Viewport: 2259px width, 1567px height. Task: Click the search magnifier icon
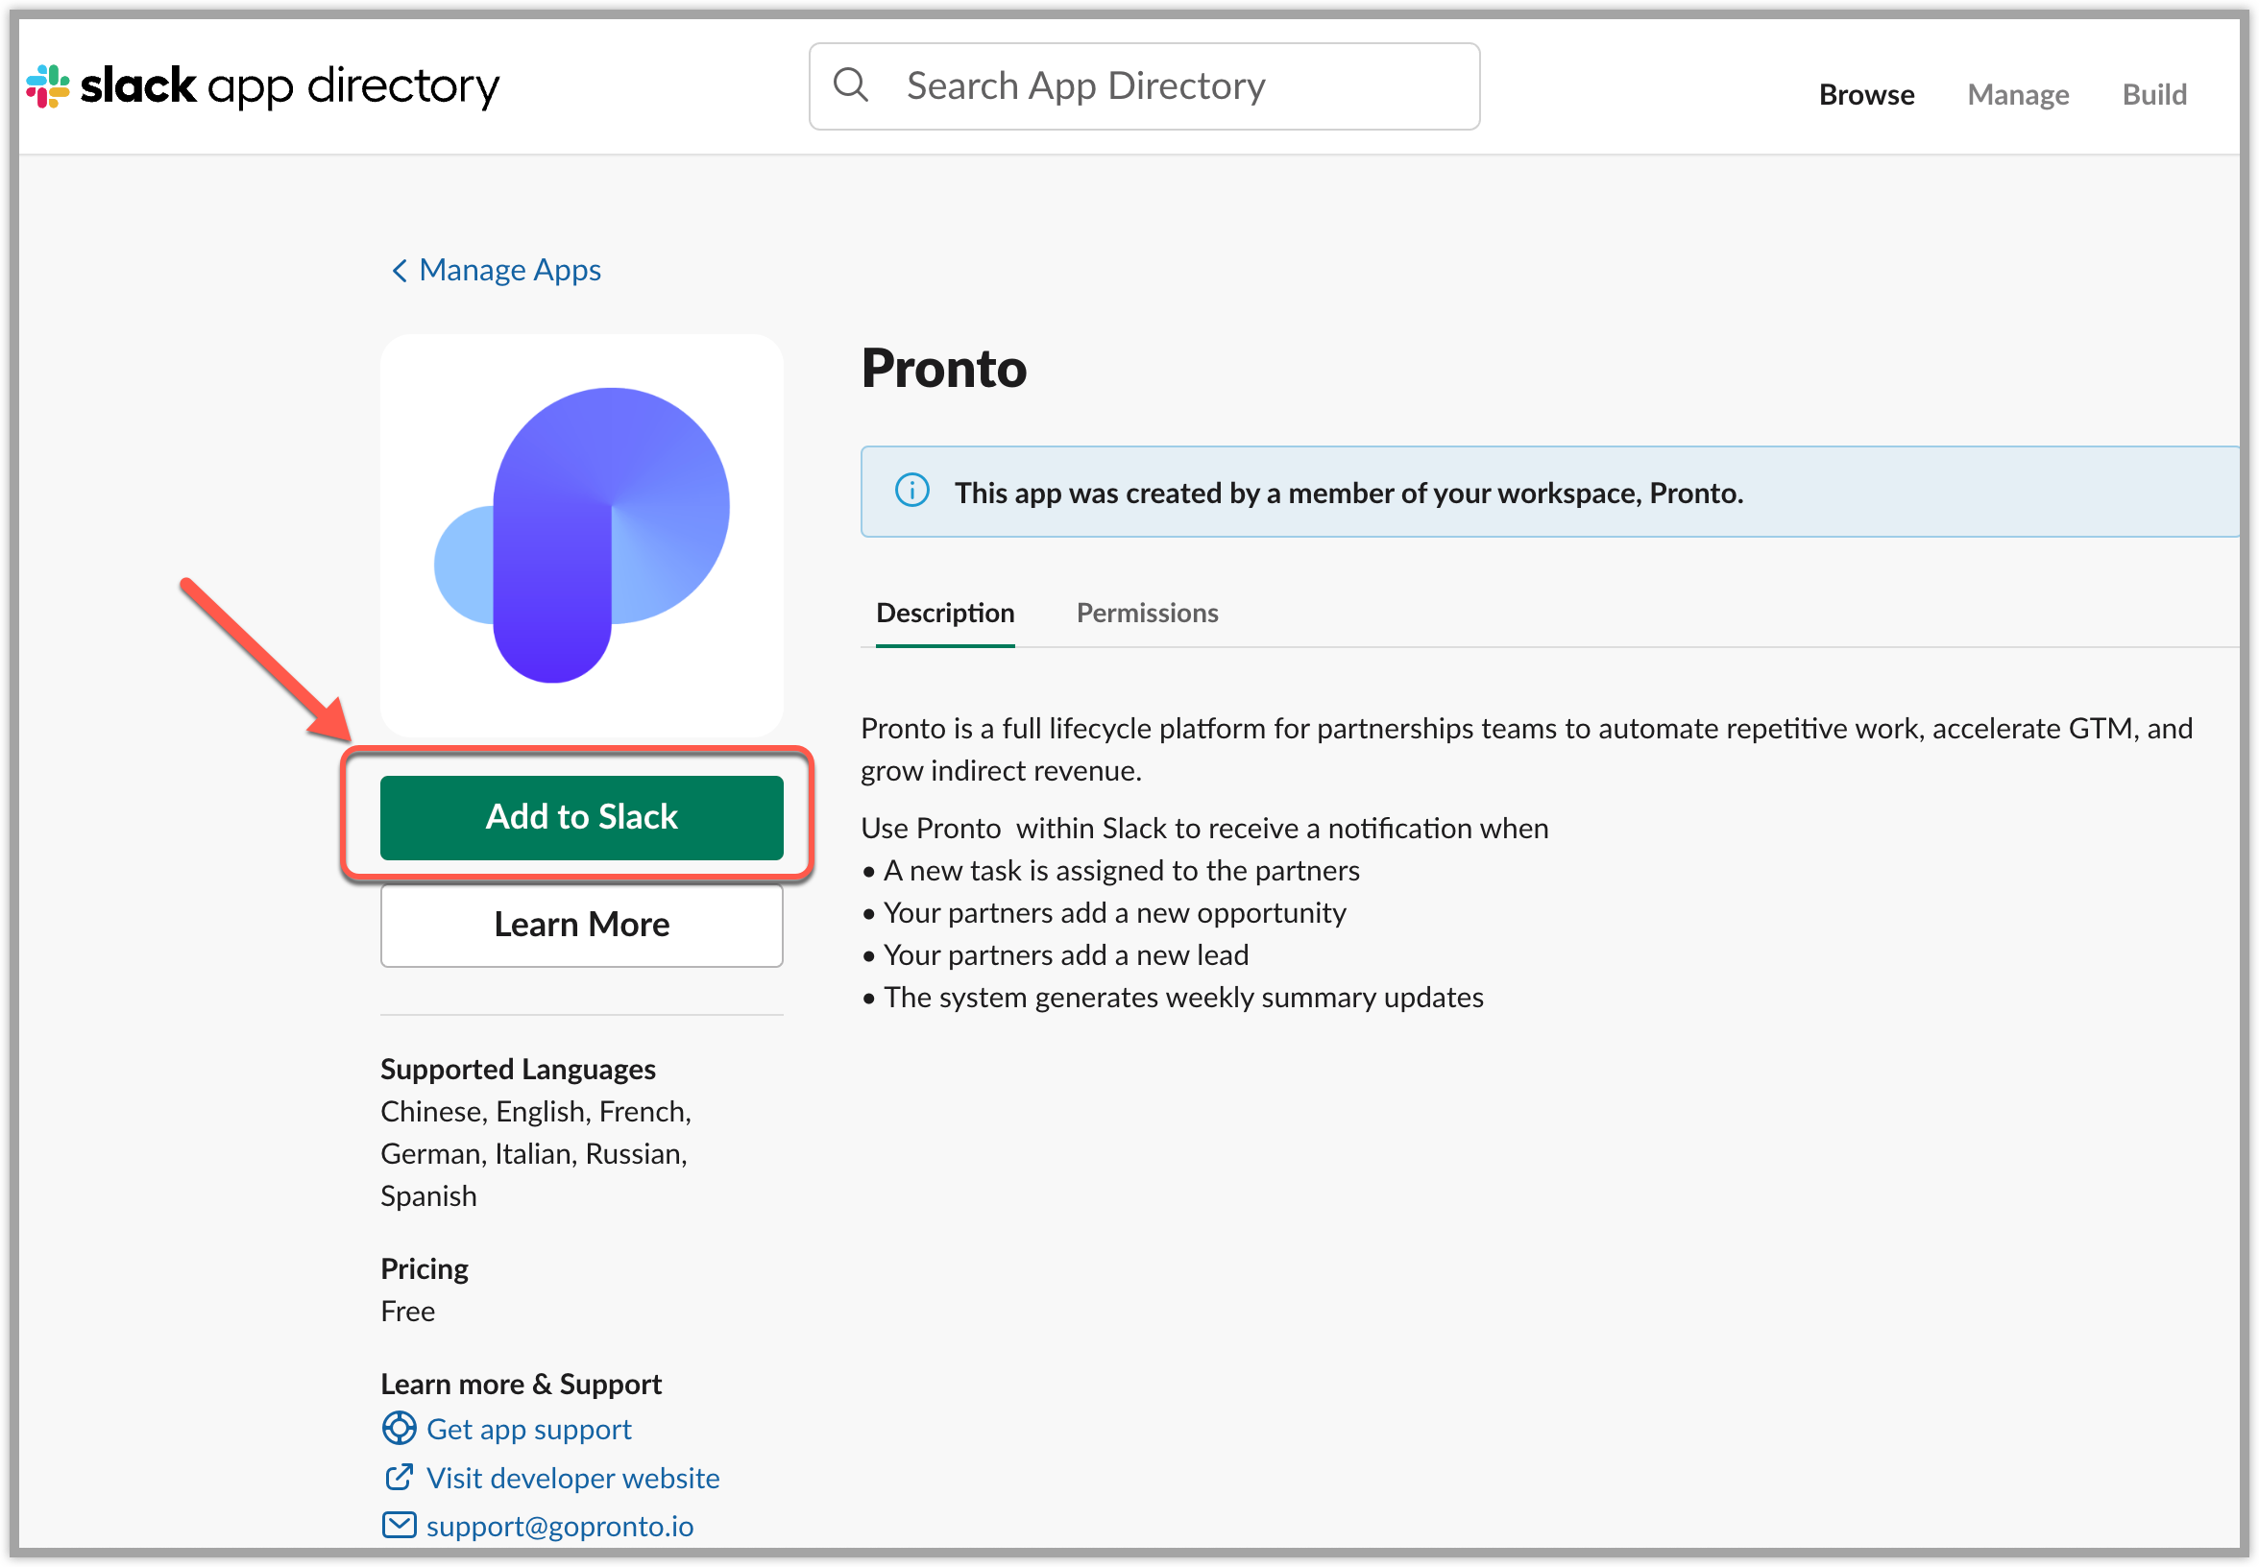tap(851, 84)
